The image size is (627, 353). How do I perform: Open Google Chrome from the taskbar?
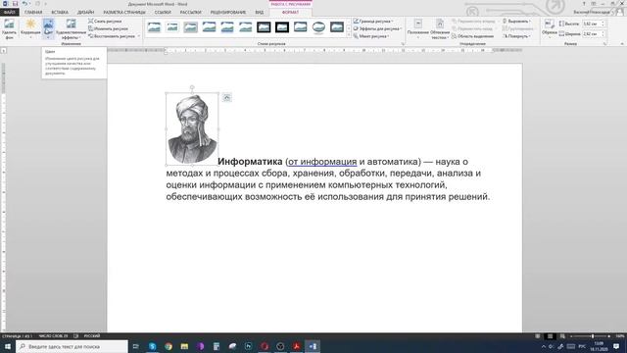point(169,346)
